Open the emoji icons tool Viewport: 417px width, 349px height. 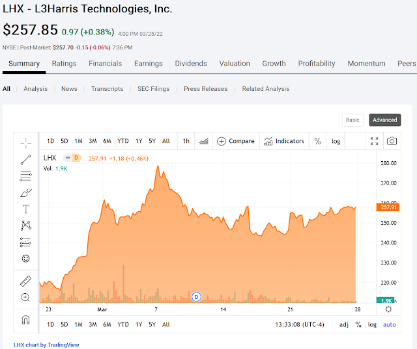click(25, 258)
